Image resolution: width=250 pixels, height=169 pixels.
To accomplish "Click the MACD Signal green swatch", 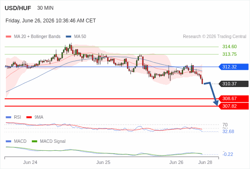I will (34, 142).
